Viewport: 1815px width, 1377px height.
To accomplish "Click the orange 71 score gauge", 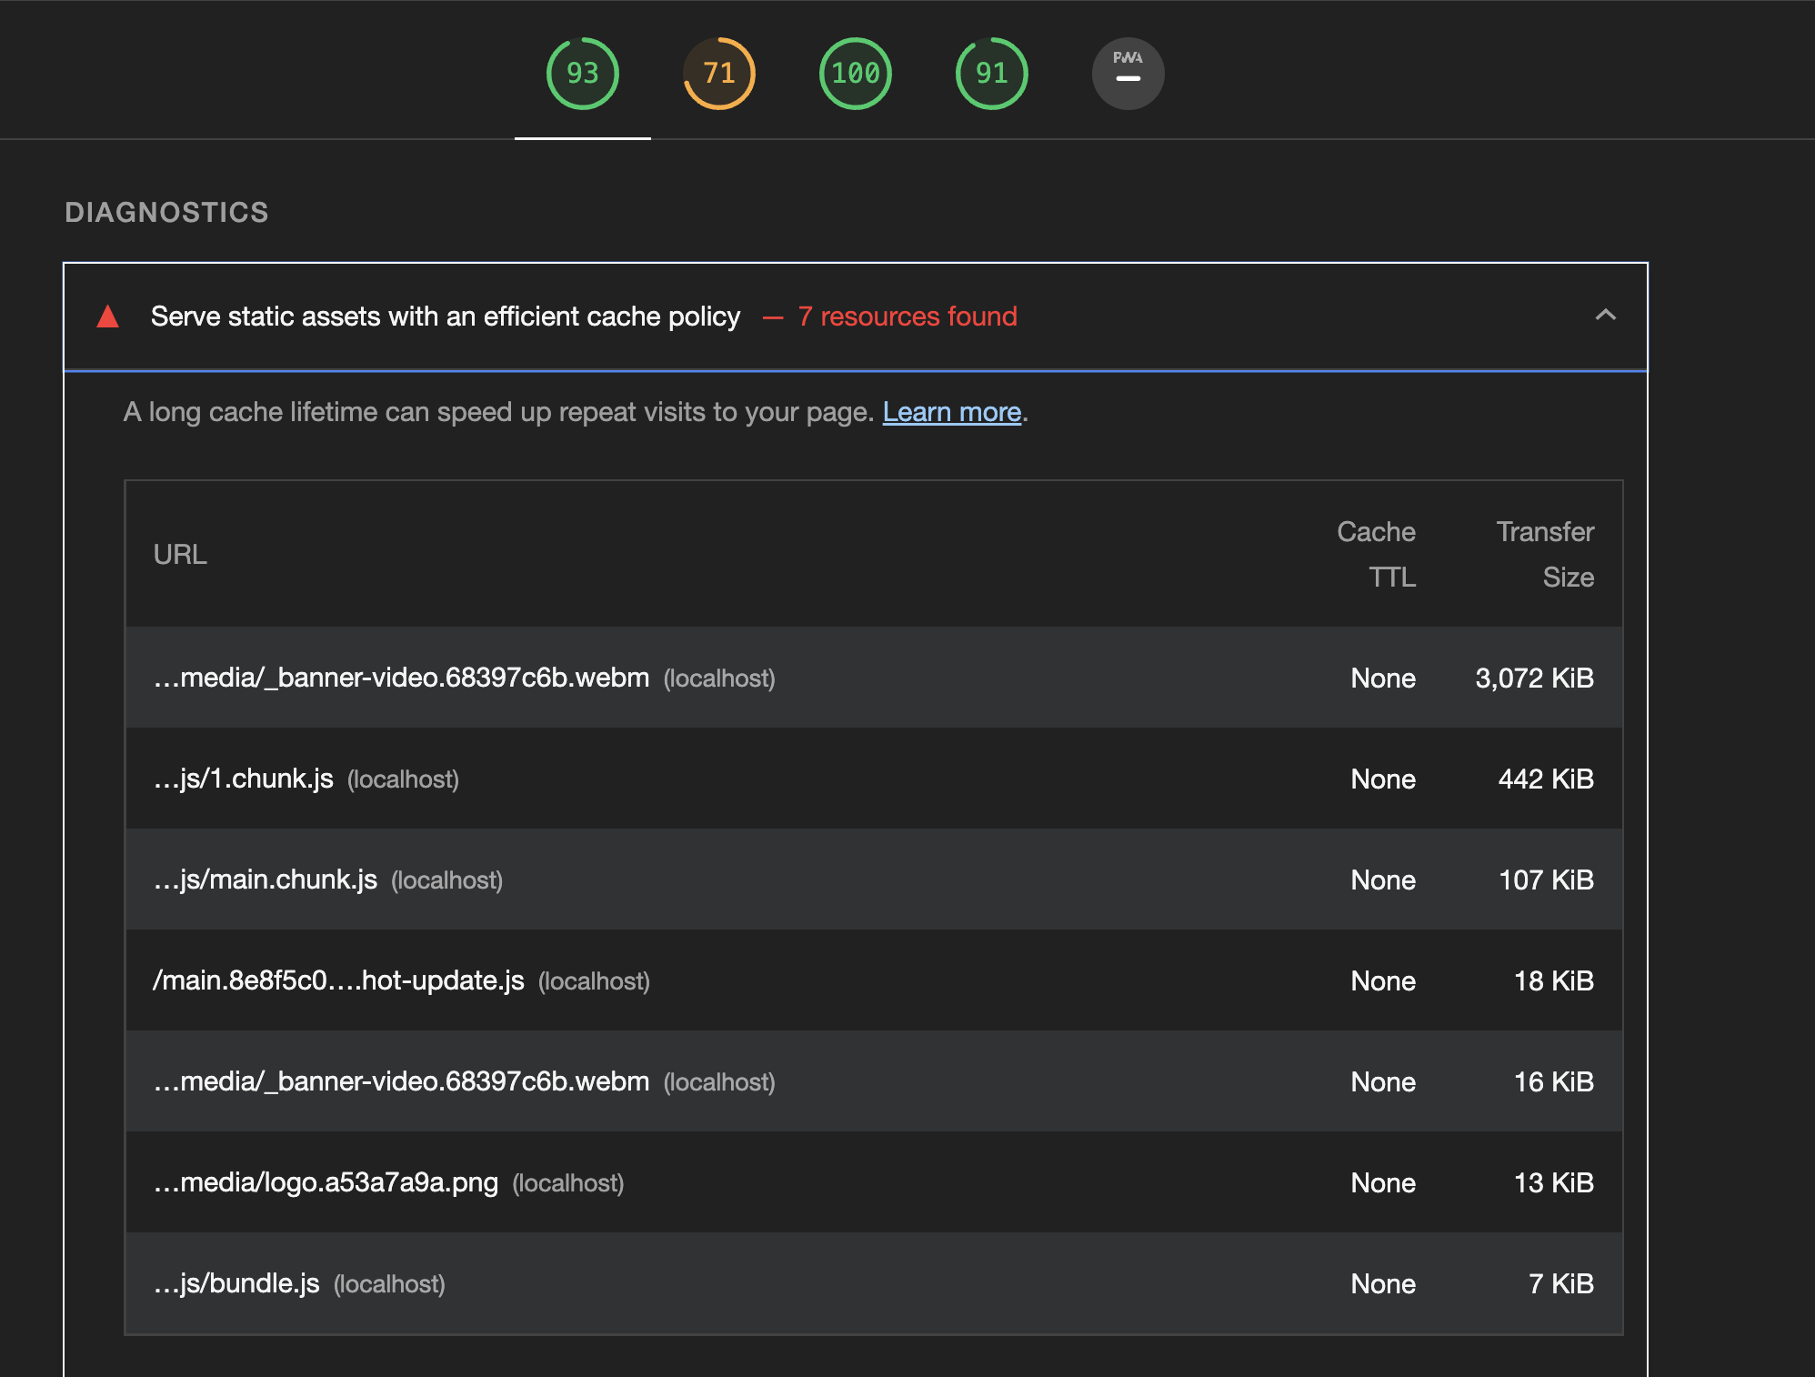I will coord(718,74).
